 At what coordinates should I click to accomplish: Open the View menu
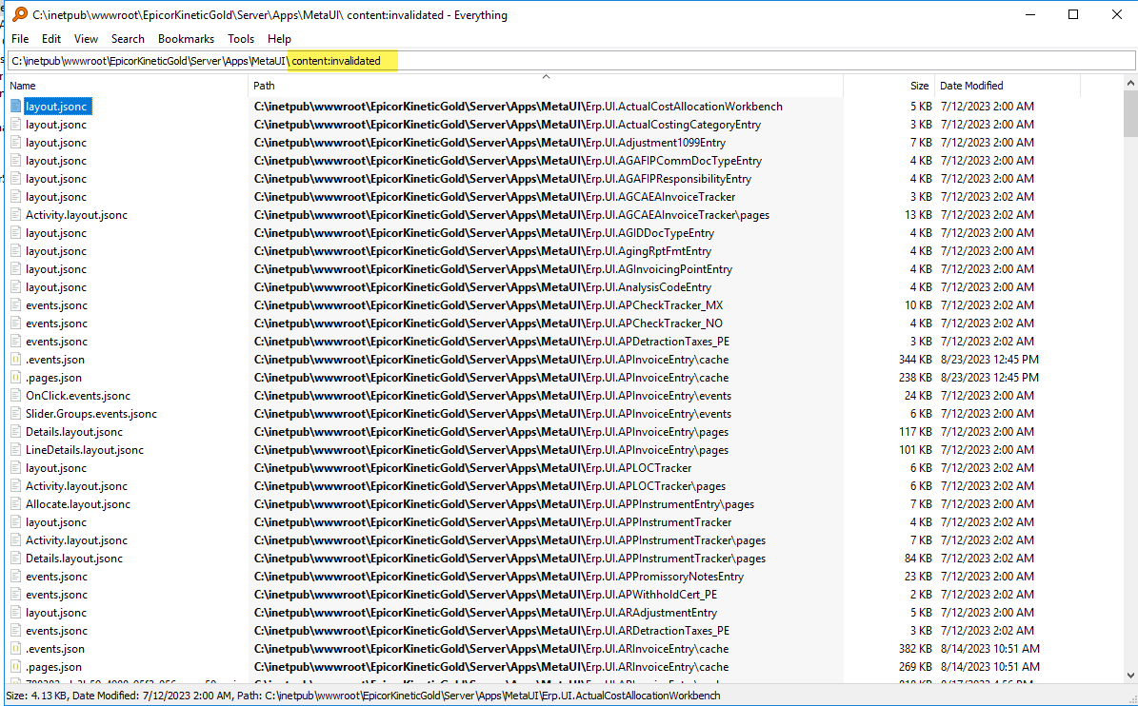point(86,39)
